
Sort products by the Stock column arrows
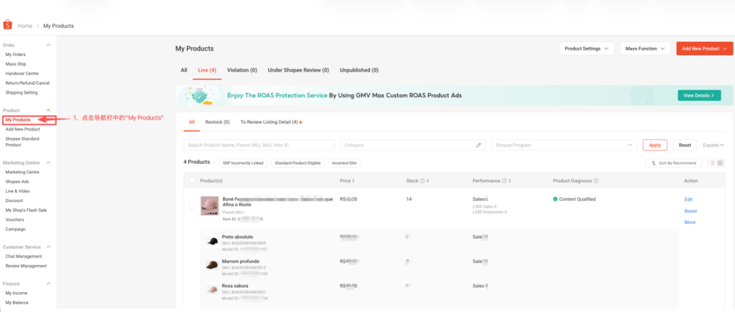tap(428, 181)
